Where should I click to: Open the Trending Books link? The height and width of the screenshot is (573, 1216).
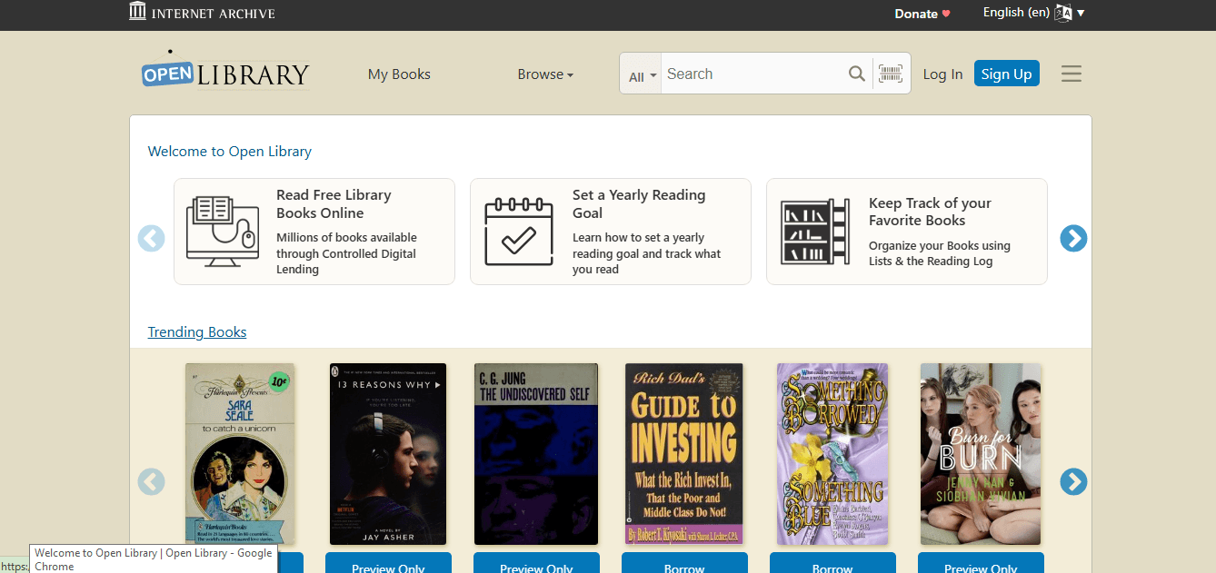click(x=197, y=332)
